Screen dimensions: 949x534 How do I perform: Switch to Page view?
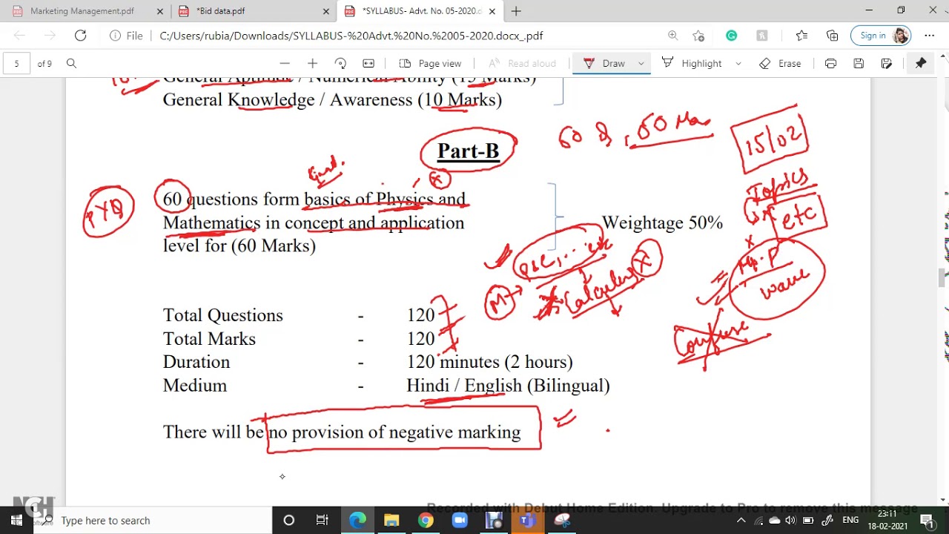pyautogui.click(x=431, y=63)
